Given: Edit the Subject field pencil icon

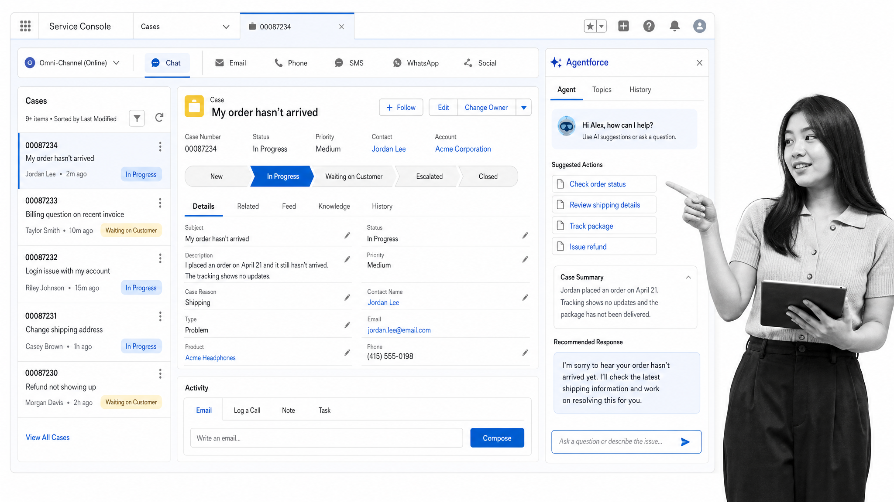Looking at the screenshot, I should coord(347,235).
